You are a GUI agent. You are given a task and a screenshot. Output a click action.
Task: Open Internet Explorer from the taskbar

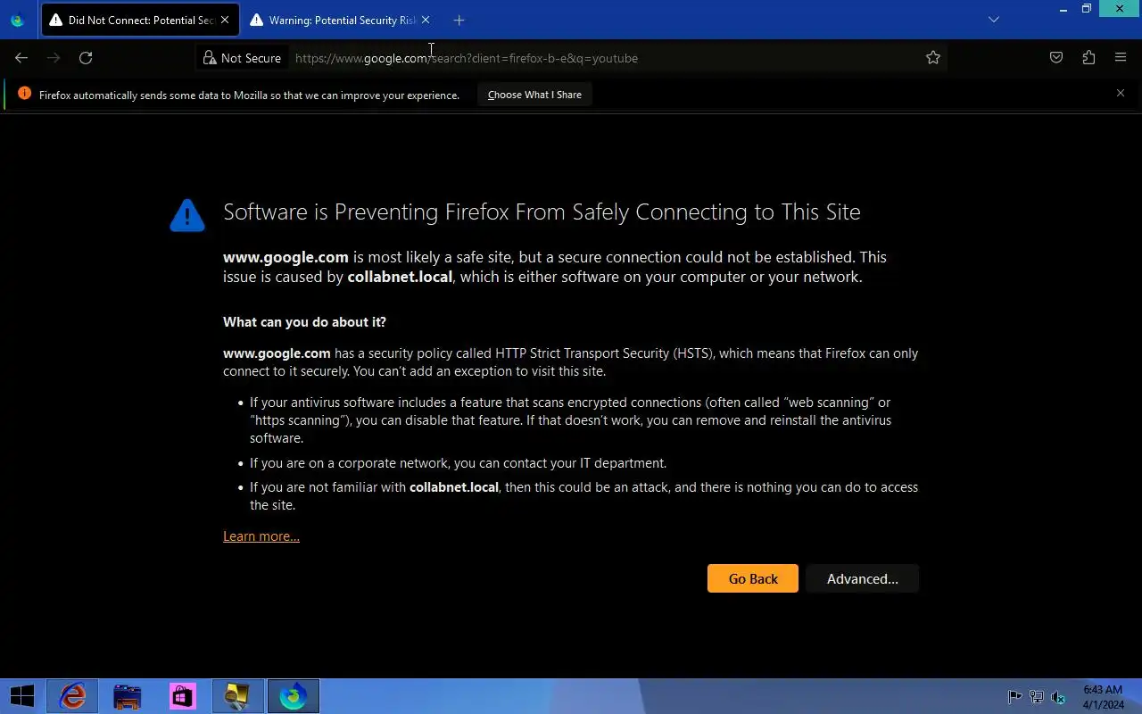pos(72,696)
